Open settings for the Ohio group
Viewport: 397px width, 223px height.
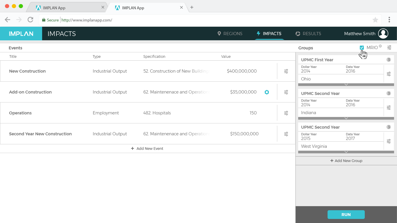(x=389, y=74)
